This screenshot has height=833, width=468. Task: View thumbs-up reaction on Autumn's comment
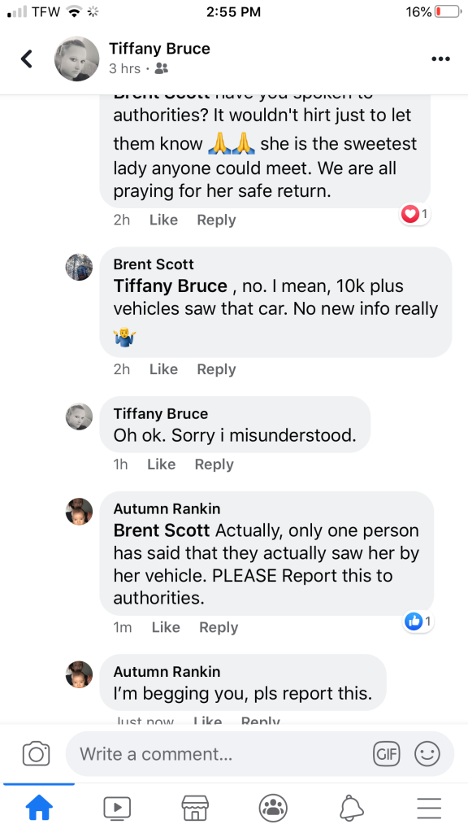418,621
